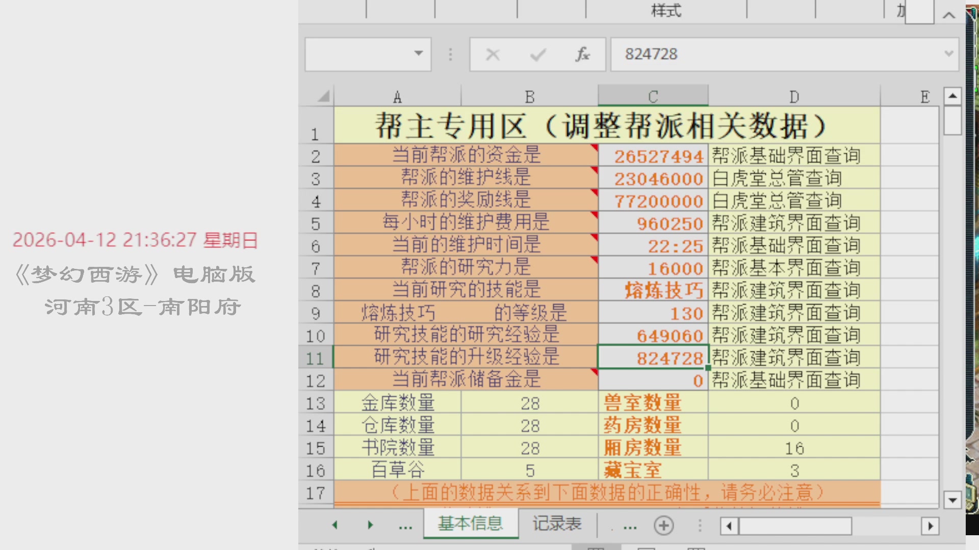Expand the formula bar with its chevron
This screenshot has width=979, height=550.
point(949,54)
